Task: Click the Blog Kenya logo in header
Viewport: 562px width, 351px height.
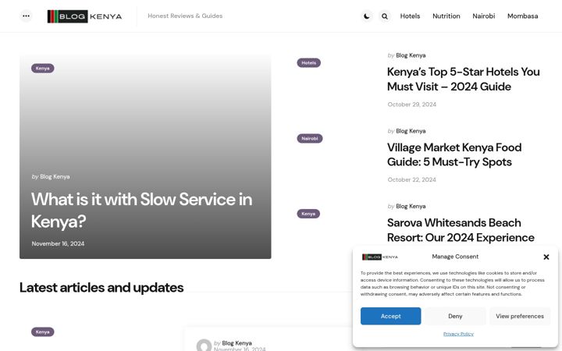Action: coord(84,16)
